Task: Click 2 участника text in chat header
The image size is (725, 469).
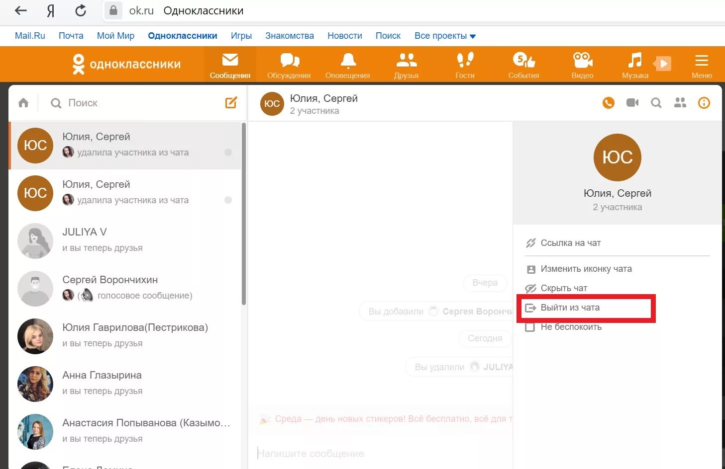Action: [x=314, y=111]
